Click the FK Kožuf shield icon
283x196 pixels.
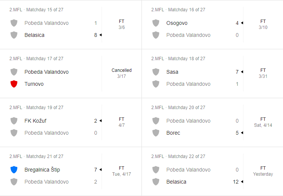[x=14, y=121]
